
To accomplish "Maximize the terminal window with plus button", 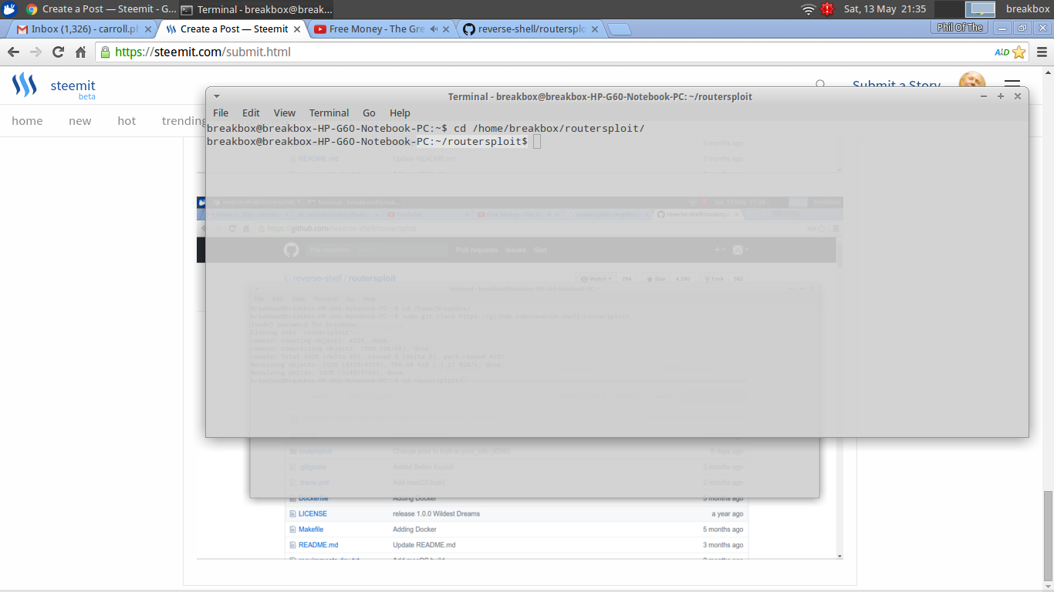I will coord(1001,96).
